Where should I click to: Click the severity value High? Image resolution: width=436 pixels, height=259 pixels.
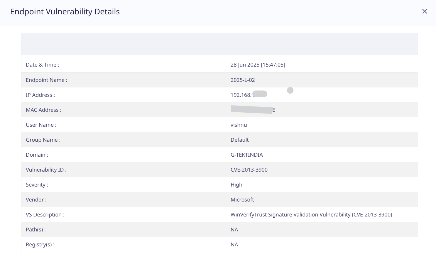[236, 185]
